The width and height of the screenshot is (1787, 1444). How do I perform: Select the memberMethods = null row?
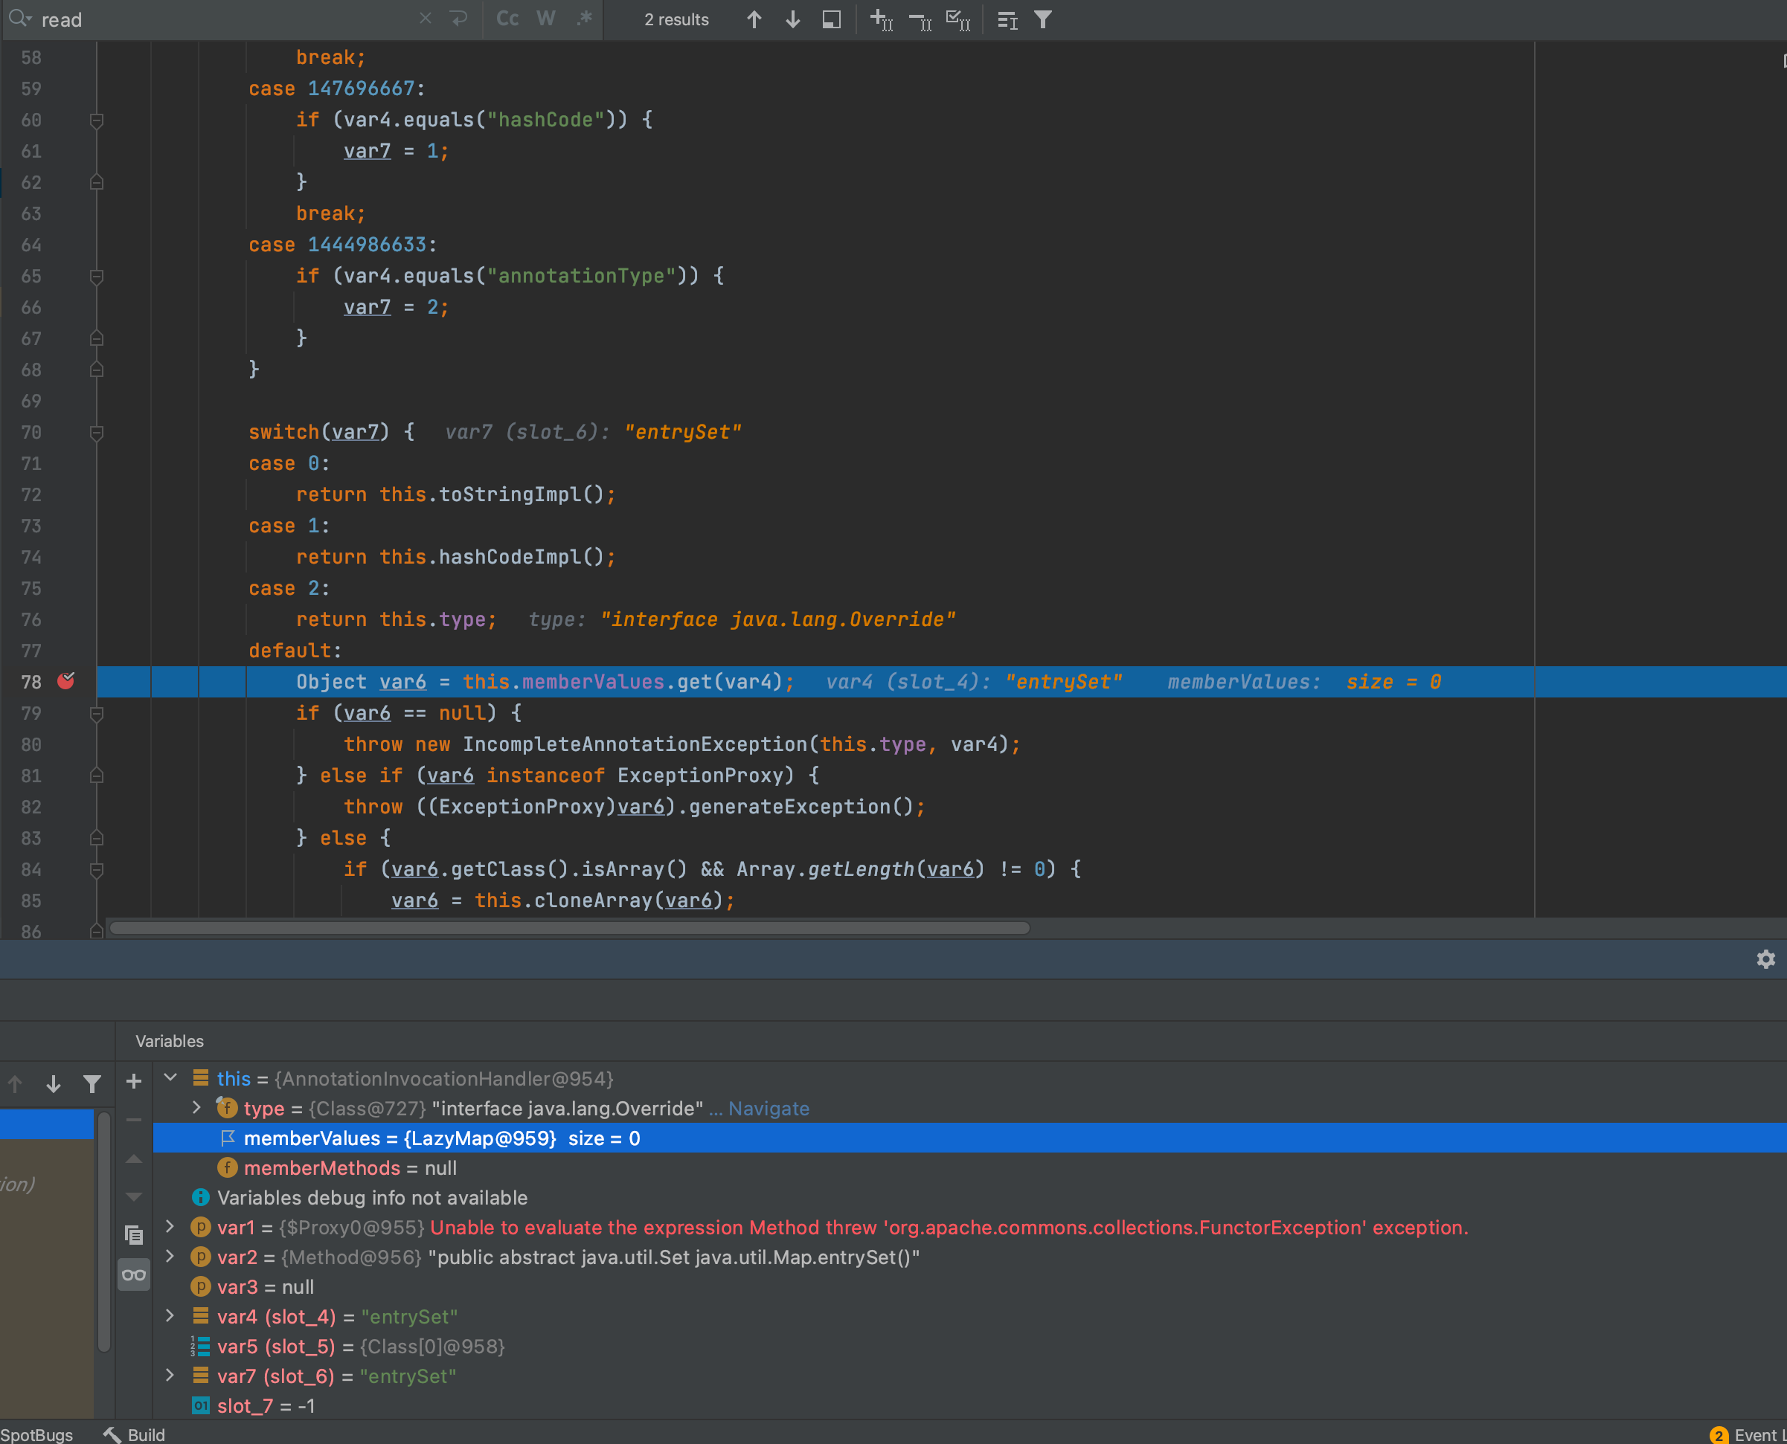click(969, 1168)
